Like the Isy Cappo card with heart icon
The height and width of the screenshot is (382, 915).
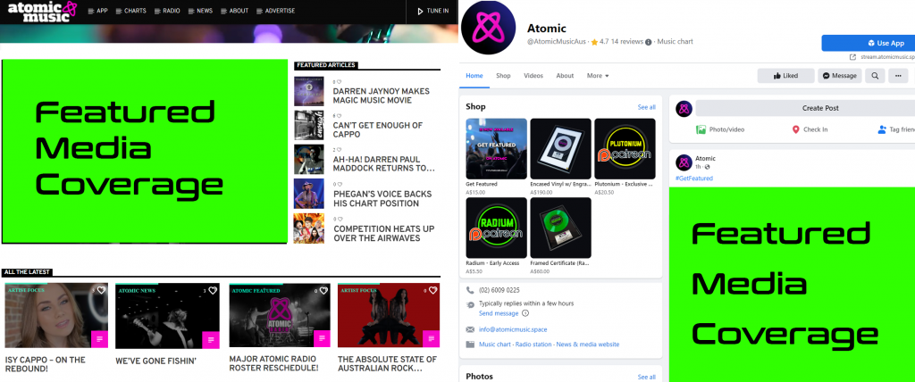click(101, 290)
